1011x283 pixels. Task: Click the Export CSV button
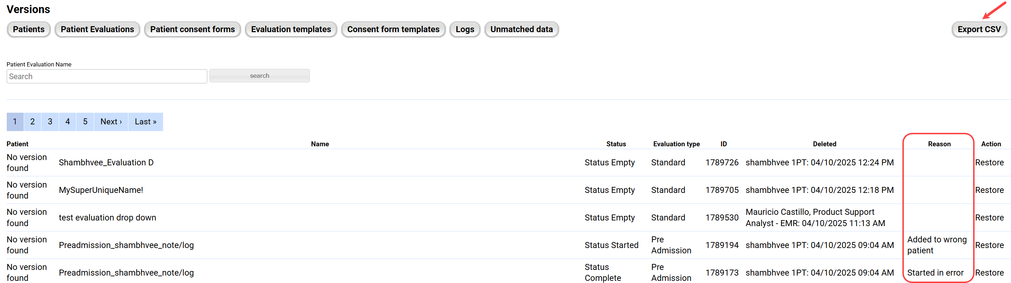pyautogui.click(x=979, y=29)
